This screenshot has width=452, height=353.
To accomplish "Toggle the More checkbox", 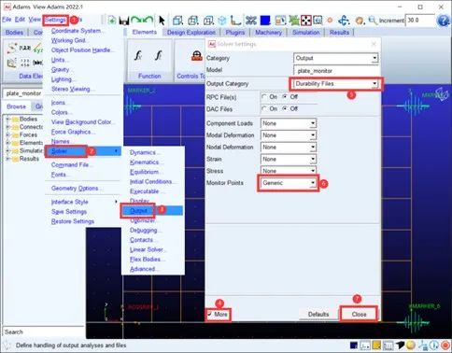I will 209,314.
